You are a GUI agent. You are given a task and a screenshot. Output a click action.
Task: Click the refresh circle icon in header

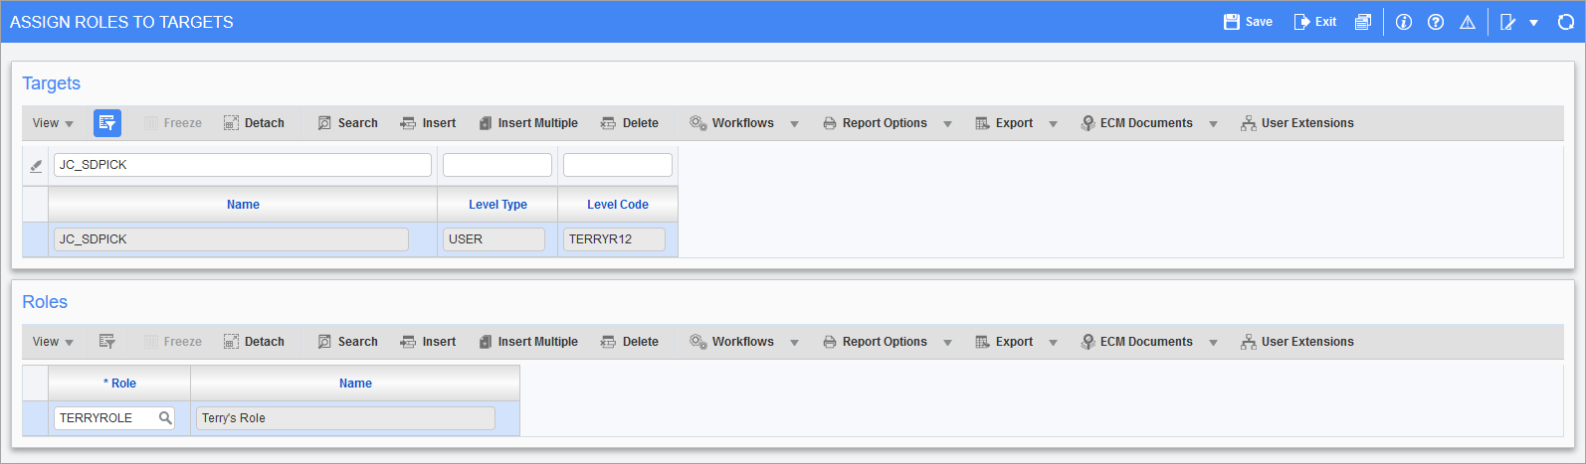1565,22
